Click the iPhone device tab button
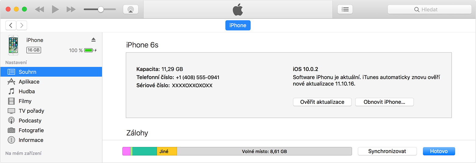Viewport: 476px width, 163px height. pos(238,26)
